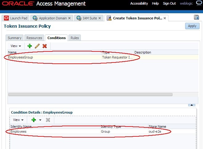Switch to Launch Pad tab
Viewport: 203px width, 149px height.
15,18
